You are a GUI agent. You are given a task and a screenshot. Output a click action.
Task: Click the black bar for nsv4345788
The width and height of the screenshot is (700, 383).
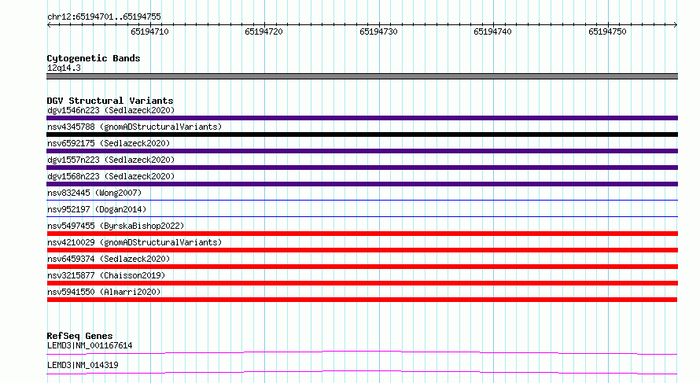pyautogui.click(x=362, y=134)
